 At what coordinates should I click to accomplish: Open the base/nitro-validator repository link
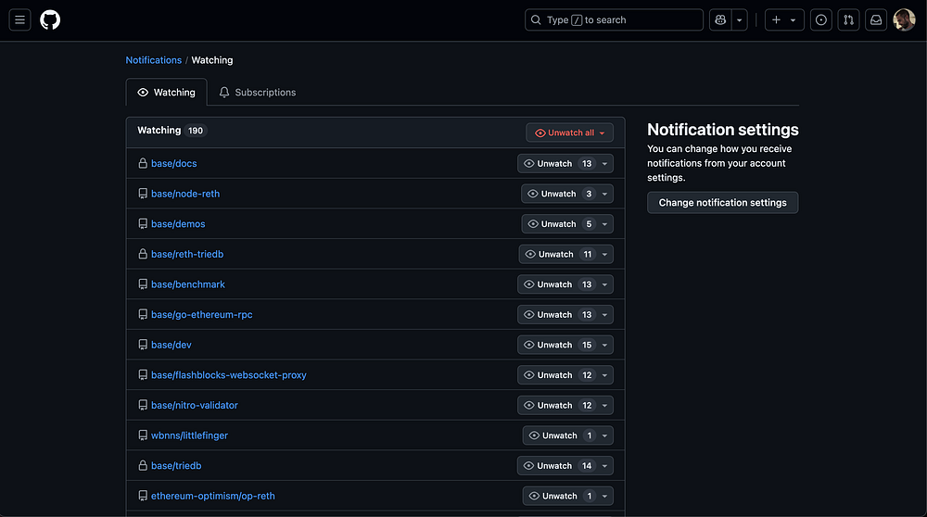[195, 405]
